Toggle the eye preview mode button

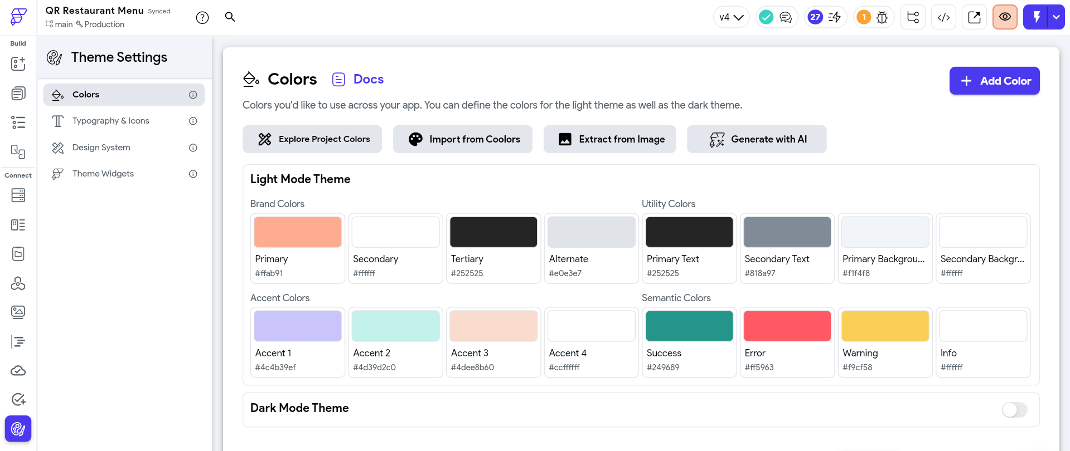pos(1005,17)
